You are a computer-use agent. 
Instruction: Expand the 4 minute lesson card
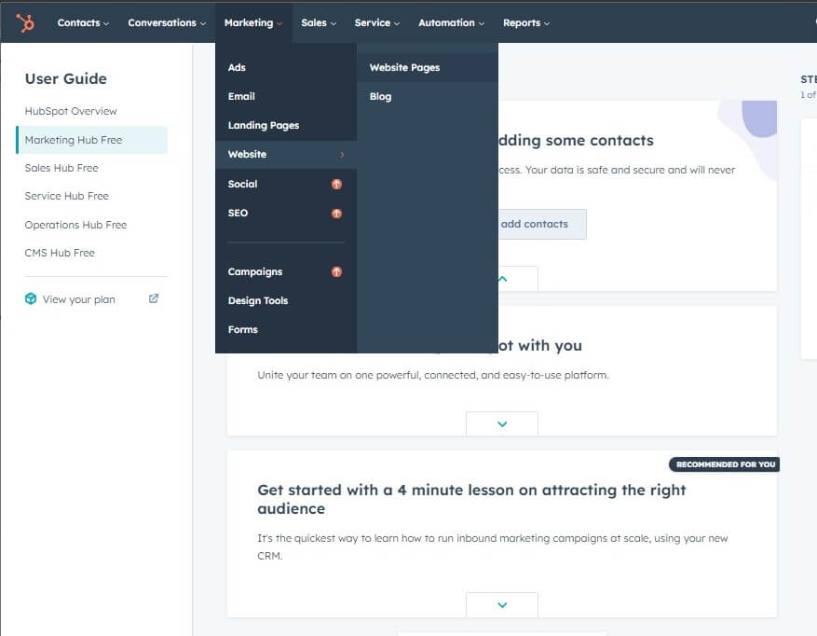[502, 605]
